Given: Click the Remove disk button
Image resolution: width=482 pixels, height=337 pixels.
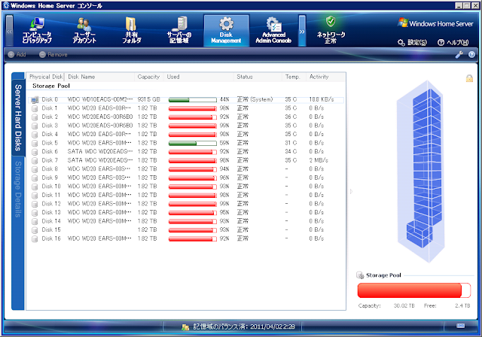Looking at the screenshot, I should click(53, 54).
